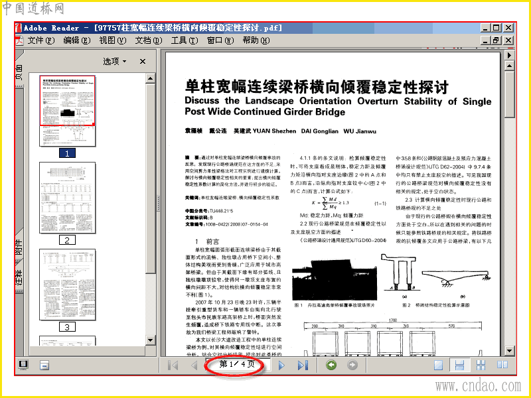Go to the next page
Screen dimensions: 531x398
pyautogui.click(x=281, y=365)
